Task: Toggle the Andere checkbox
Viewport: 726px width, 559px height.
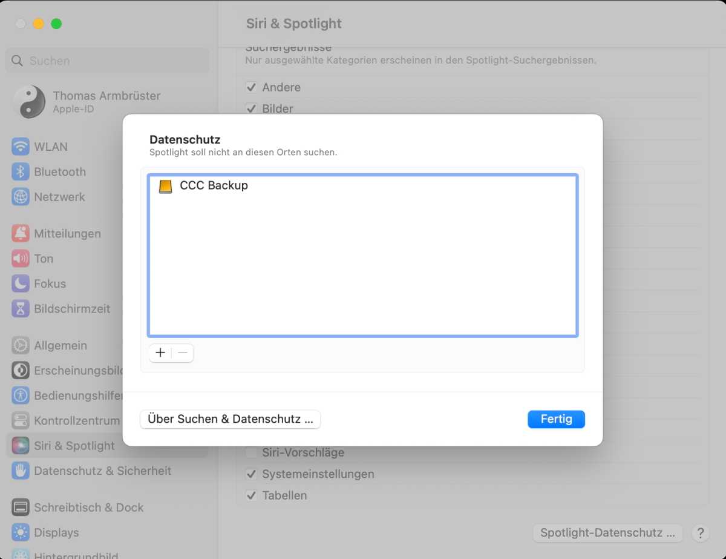Action: coord(251,87)
